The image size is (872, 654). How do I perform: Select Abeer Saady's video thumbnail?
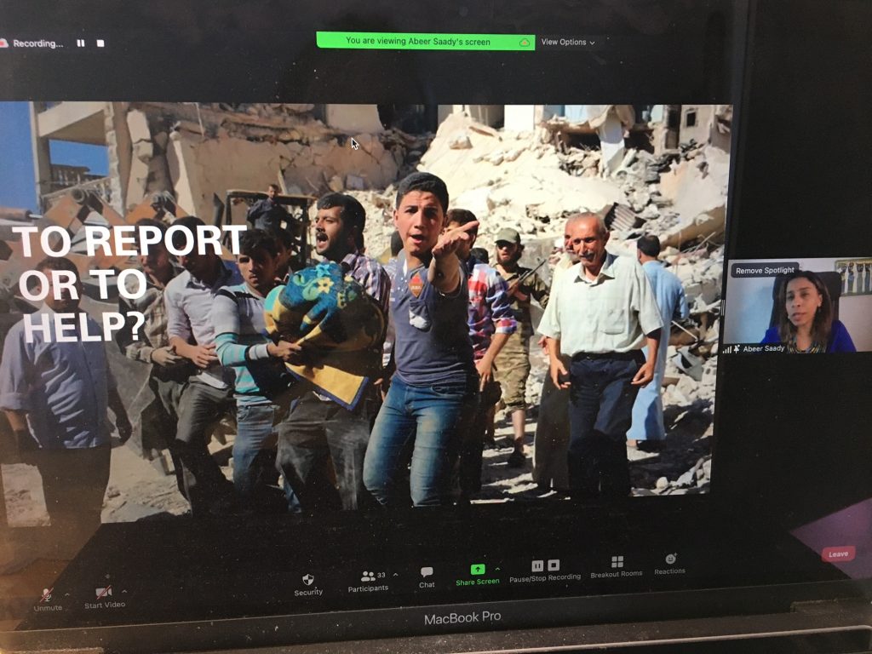tap(796, 306)
